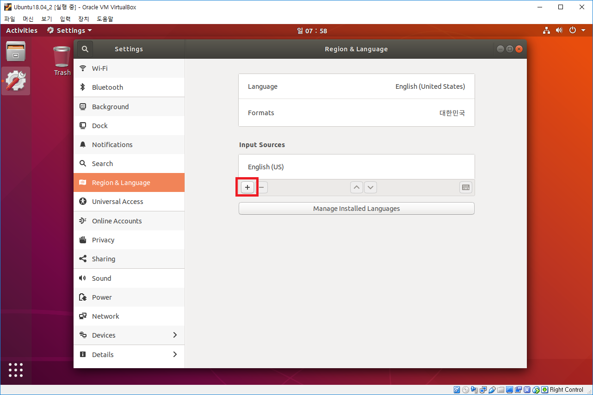Open Sound settings panel
The width and height of the screenshot is (593, 395).
click(129, 278)
